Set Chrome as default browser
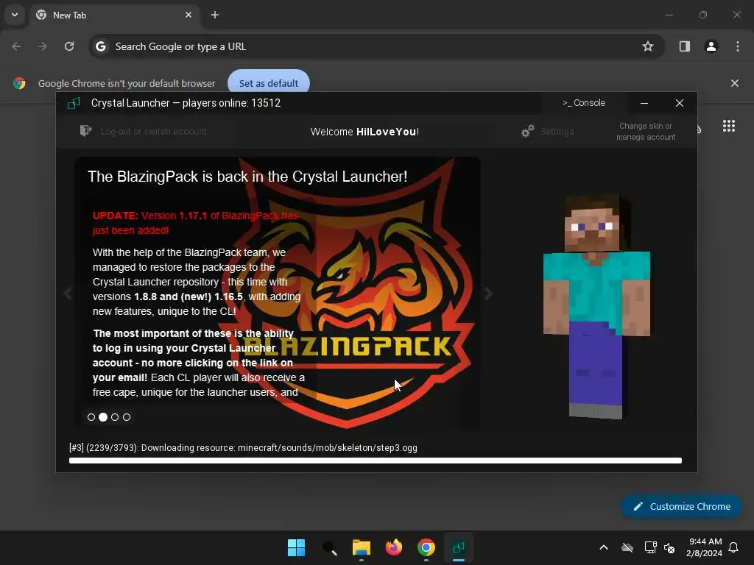Viewport: 754px width, 565px height. (268, 83)
